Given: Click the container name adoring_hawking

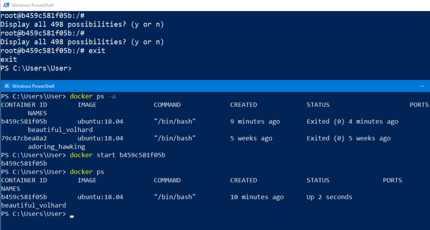Looking at the screenshot, I should coord(56,147).
